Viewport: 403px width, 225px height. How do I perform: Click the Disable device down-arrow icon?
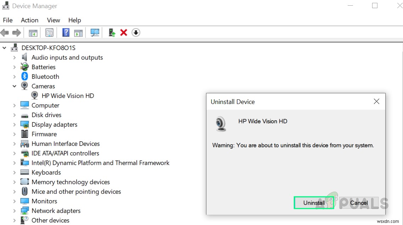[136, 32]
